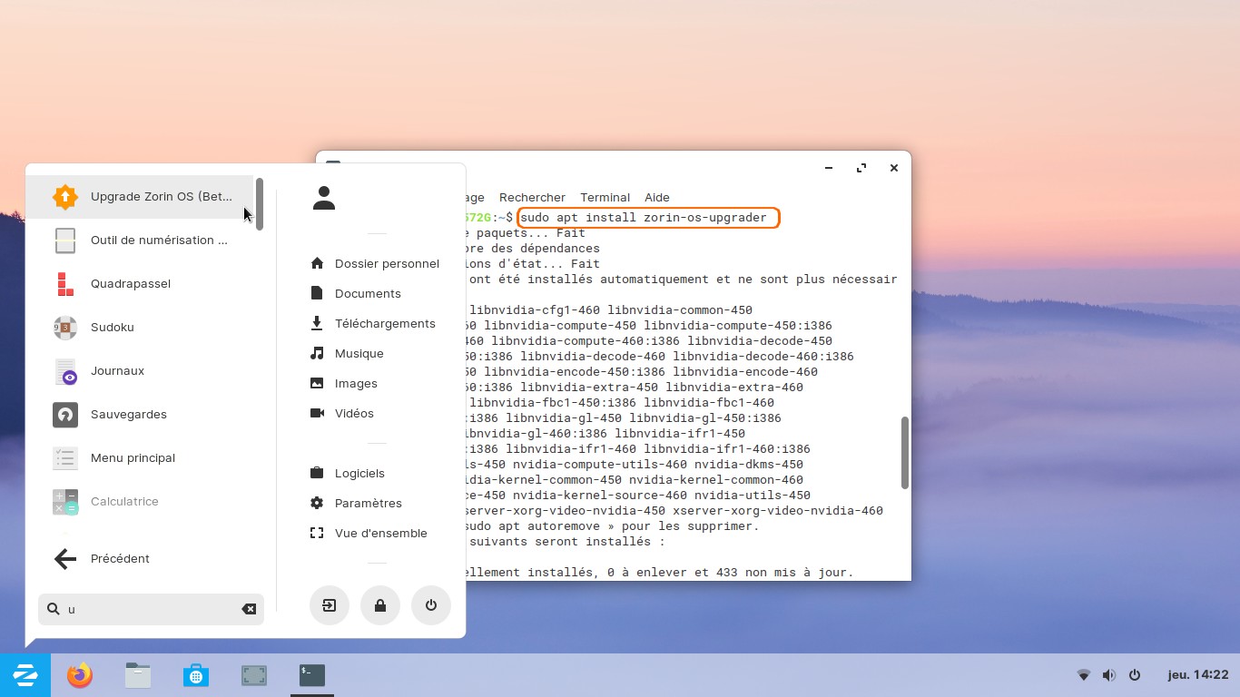Open Firefox from the taskbar

[80, 675]
